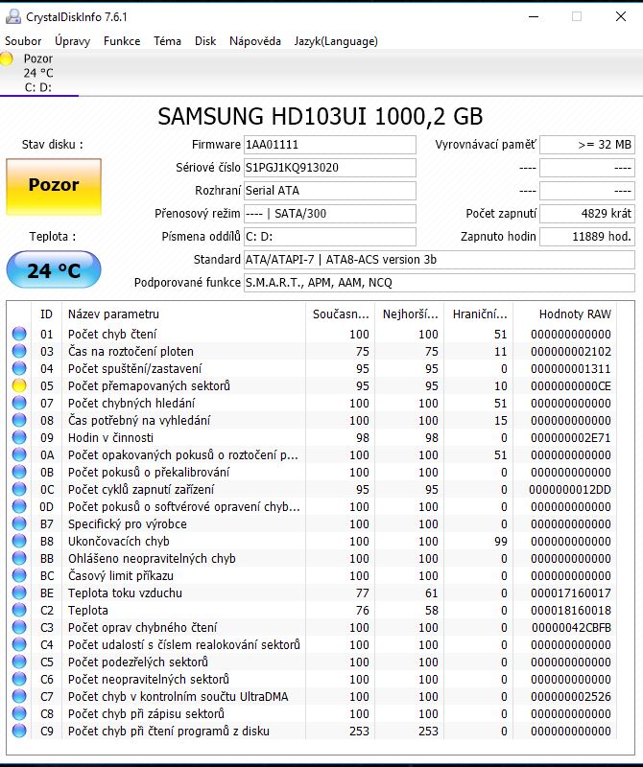Click the blue status icon for ID 09

(19, 437)
